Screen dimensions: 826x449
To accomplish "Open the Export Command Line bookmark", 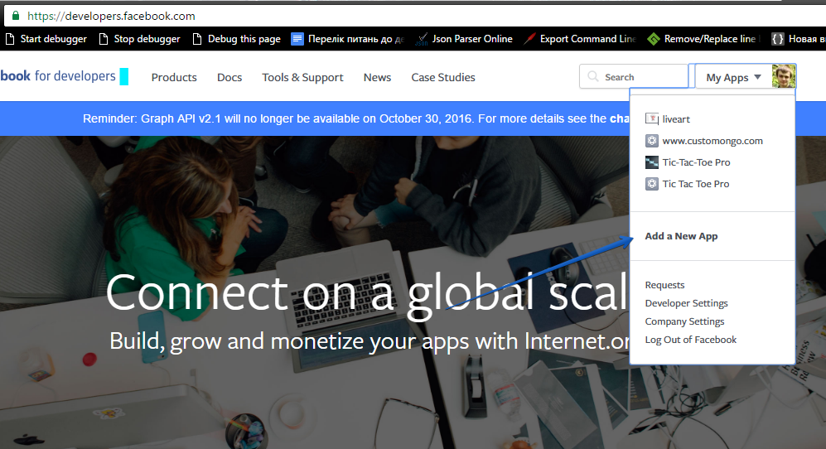I will pyautogui.click(x=580, y=39).
